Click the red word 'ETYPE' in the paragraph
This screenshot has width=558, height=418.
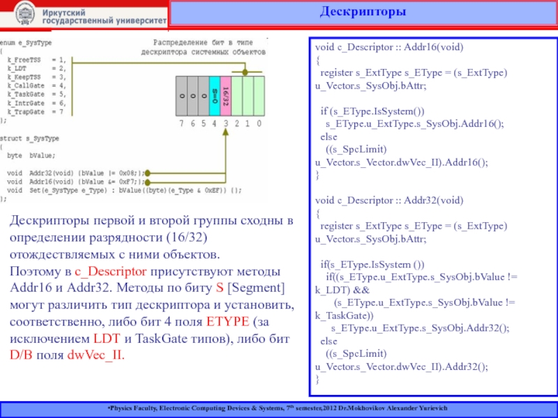pyautogui.click(x=228, y=322)
